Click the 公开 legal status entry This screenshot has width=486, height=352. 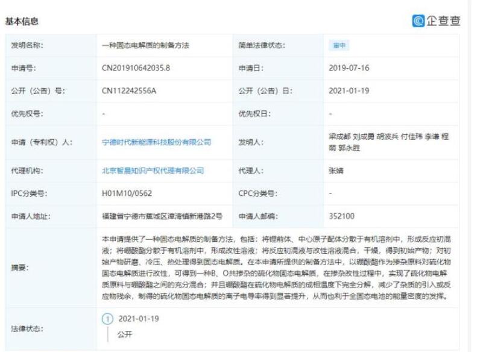click(x=125, y=335)
